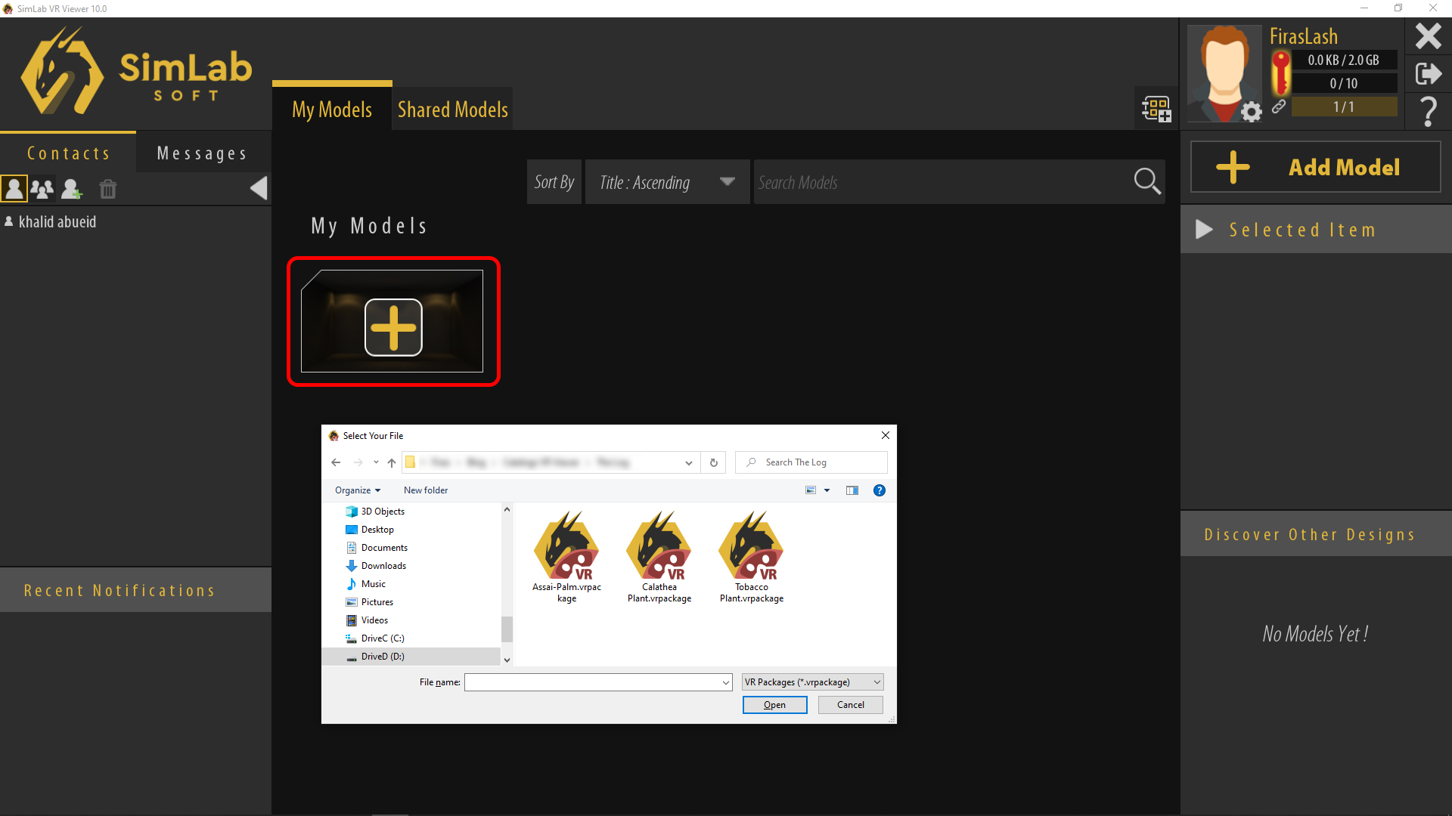The height and width of the screenshot is (816, 1452).
Task: Select the Calathea Plant vrpackage thumbnail
Action: [659, 548]
